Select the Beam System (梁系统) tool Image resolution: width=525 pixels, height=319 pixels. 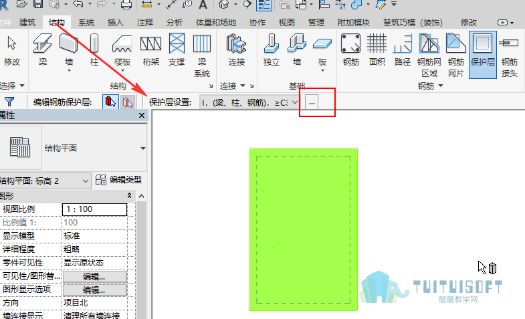point(202,56)
